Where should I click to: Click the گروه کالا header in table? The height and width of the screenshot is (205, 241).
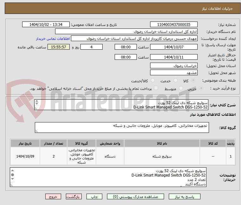click(x=81, y=143)
